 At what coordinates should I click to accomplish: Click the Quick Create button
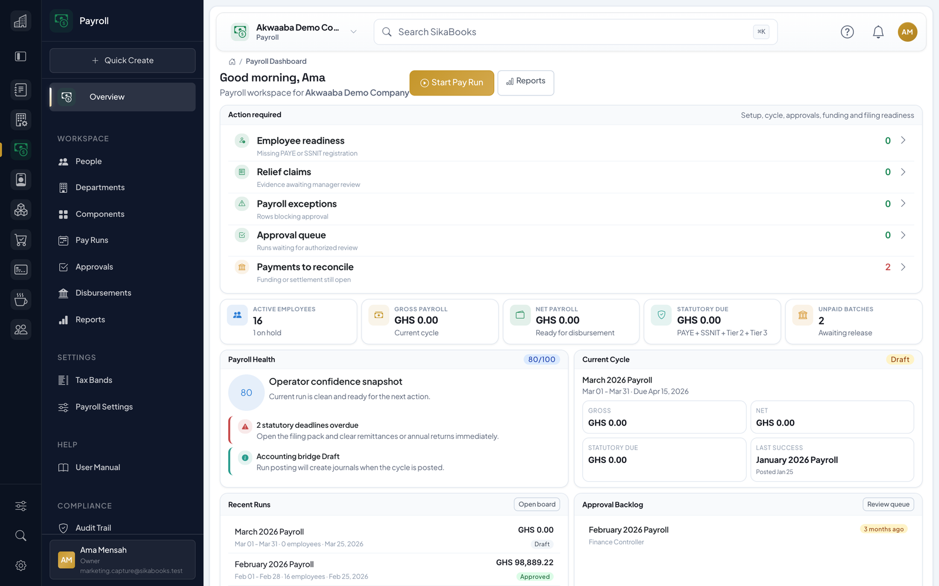pyautogui.click(x=123, y=60)
